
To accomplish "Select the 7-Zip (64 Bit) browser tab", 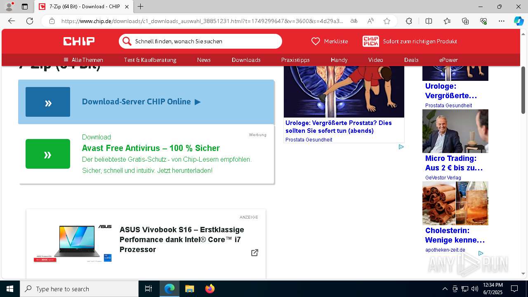I will pyautogui.click(x=84, y=7).
